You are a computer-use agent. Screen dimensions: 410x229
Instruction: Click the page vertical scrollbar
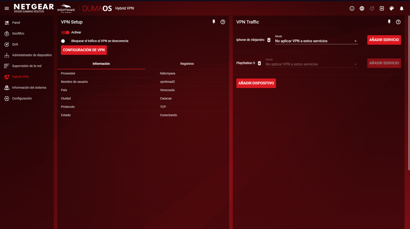tap(409, 93)
